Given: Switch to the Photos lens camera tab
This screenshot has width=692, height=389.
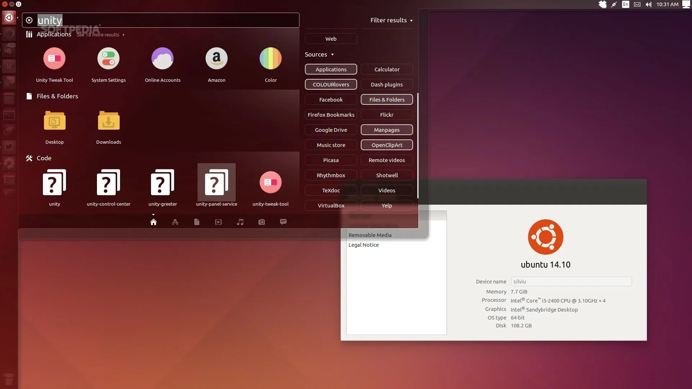Looking at the screenshot, I should tap(262, 222).
